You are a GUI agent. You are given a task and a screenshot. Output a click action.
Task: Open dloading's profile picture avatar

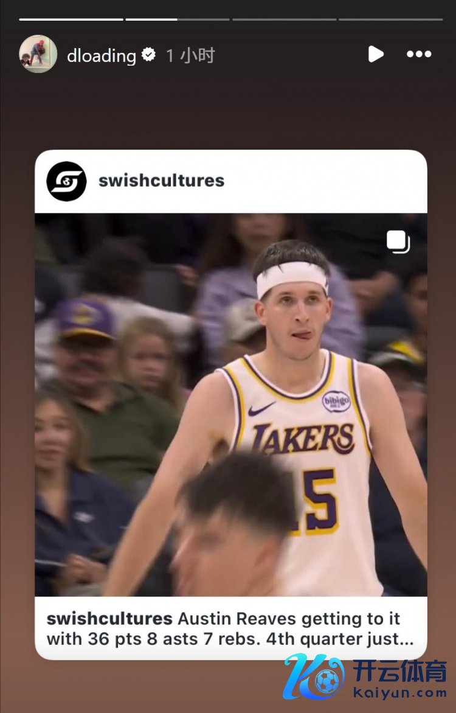[38, 54]
